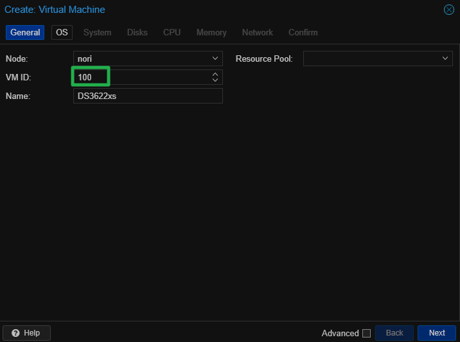Close the Create Virtual Machine dialog
460x342 pixels.
click(449, 10)
